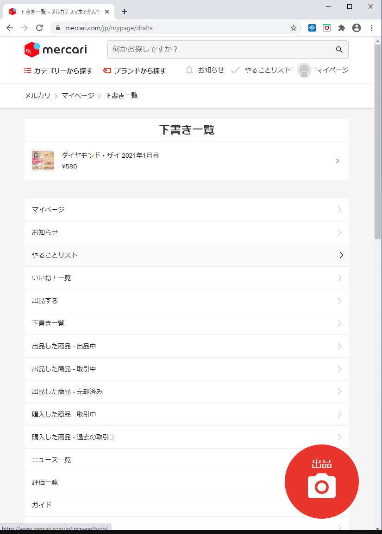
Task: Select the 下書き一覧 browser tab
Action: point(59,12)
